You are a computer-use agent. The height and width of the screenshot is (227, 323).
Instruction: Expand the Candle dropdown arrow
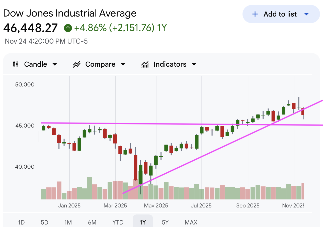pos(54,64)
